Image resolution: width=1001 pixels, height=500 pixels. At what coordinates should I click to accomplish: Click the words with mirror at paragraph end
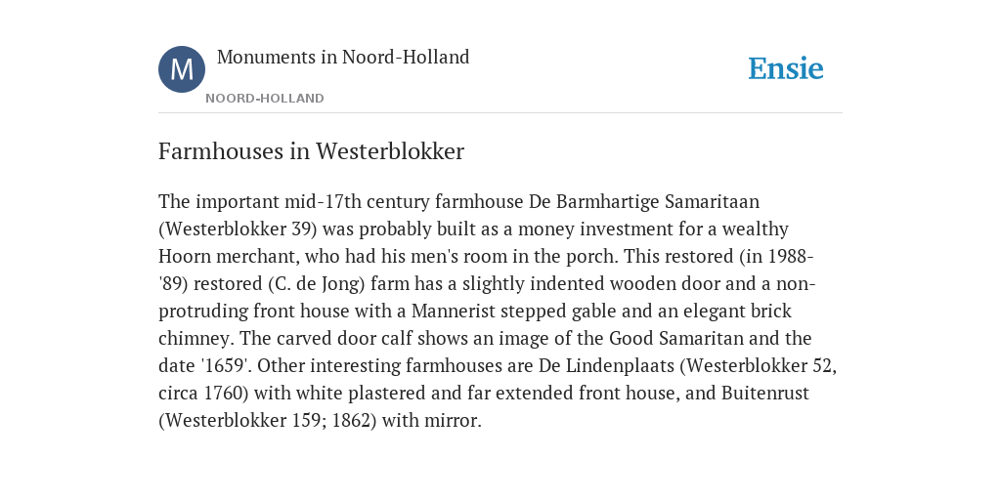point(431,421)
